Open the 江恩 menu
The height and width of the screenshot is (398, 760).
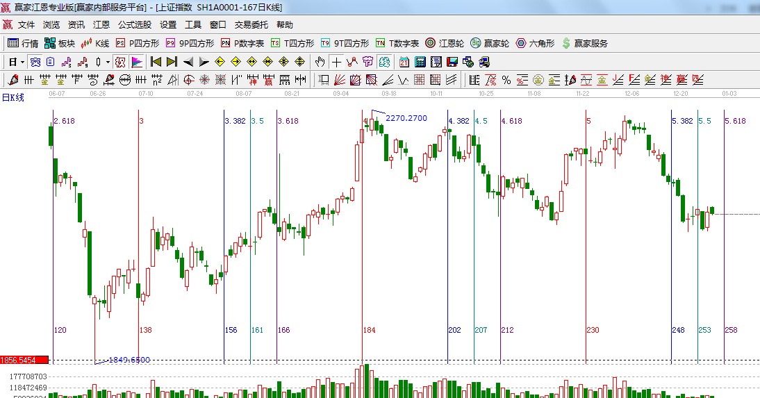coord(101,24)
